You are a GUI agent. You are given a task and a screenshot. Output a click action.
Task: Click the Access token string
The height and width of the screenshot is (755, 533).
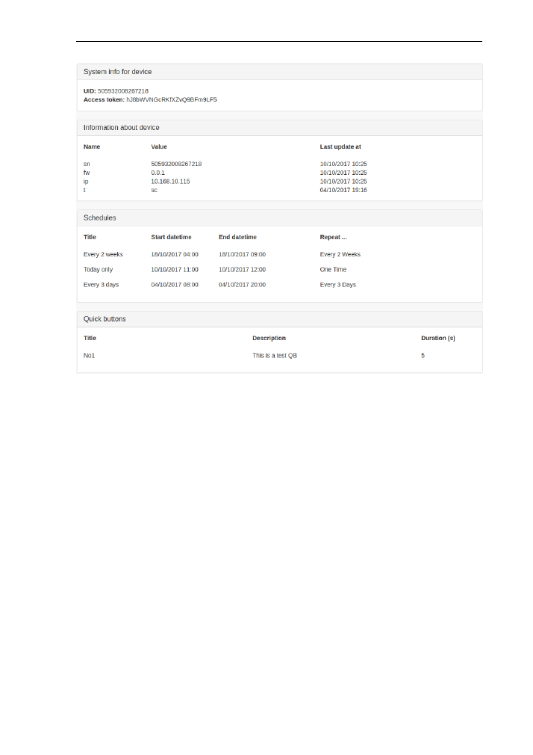pyautogui.click(x=171, y=99)
